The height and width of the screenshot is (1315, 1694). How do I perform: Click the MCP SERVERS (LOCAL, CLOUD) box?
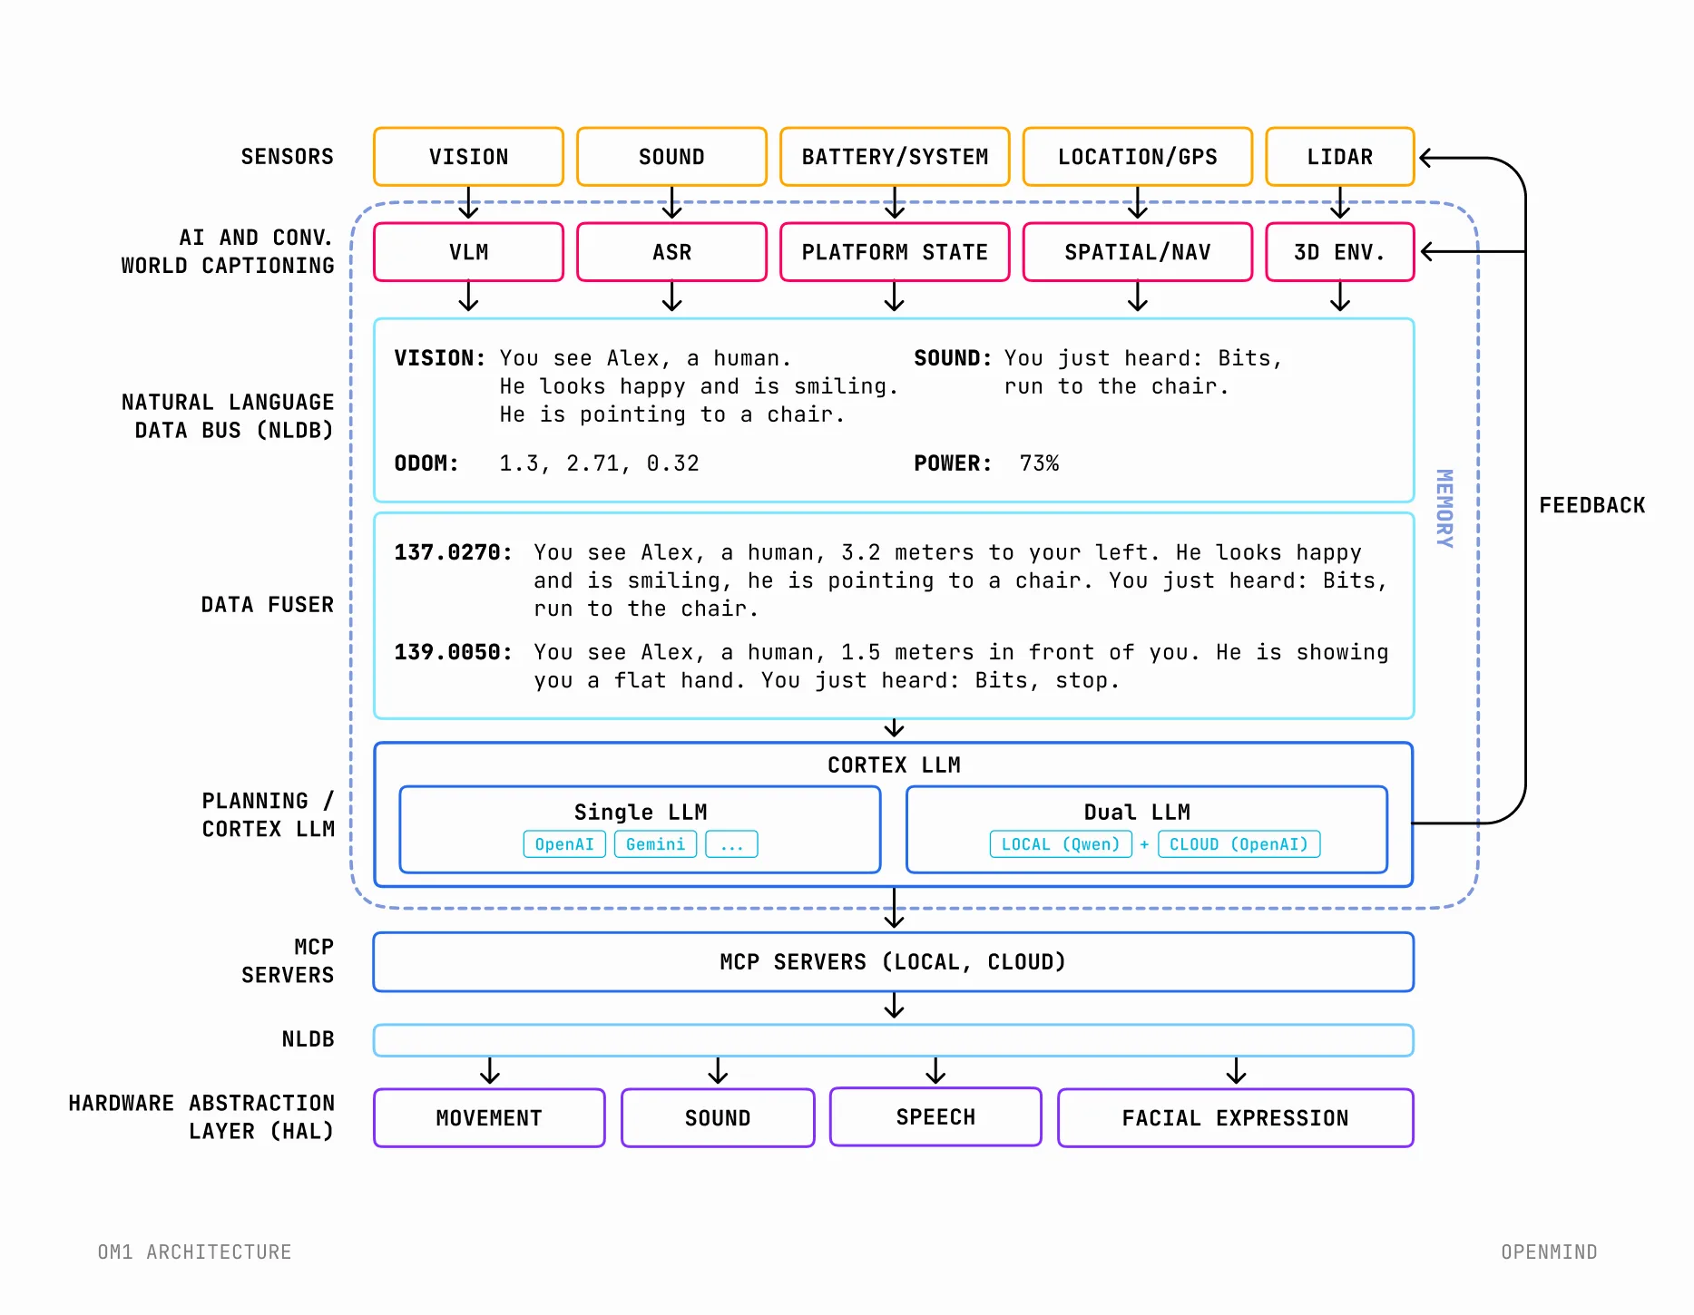click(x=894, y=962)
